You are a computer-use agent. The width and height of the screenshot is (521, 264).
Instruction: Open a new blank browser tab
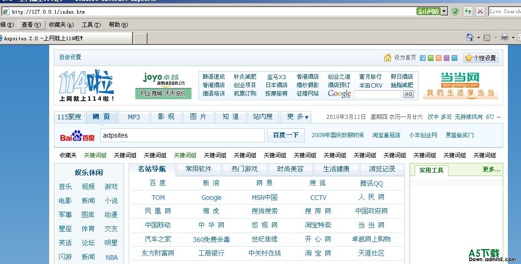point(140,38)
